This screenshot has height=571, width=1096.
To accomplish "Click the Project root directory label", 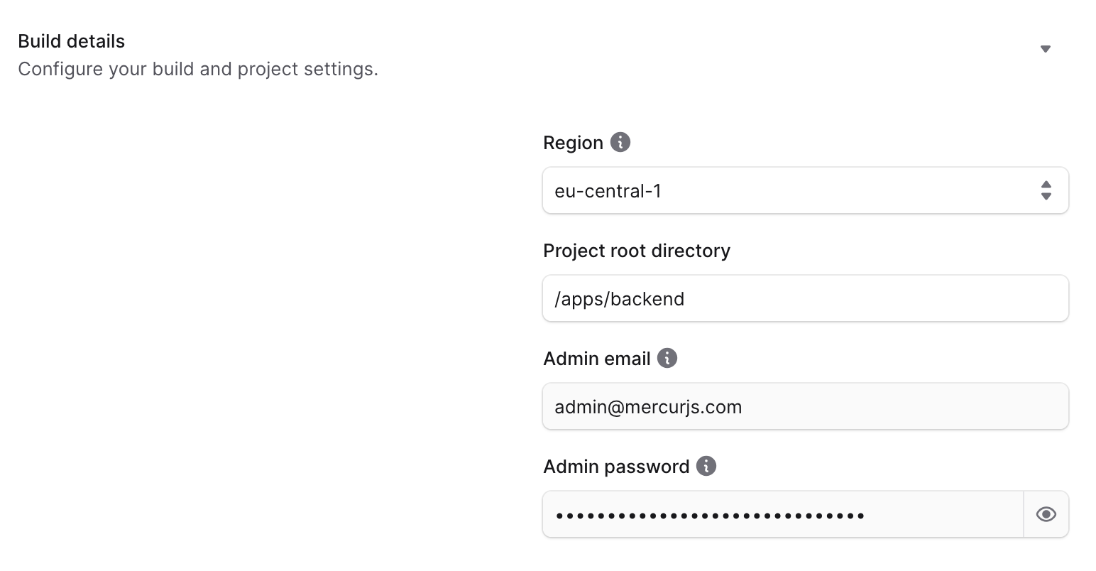I will pos(637,251).
